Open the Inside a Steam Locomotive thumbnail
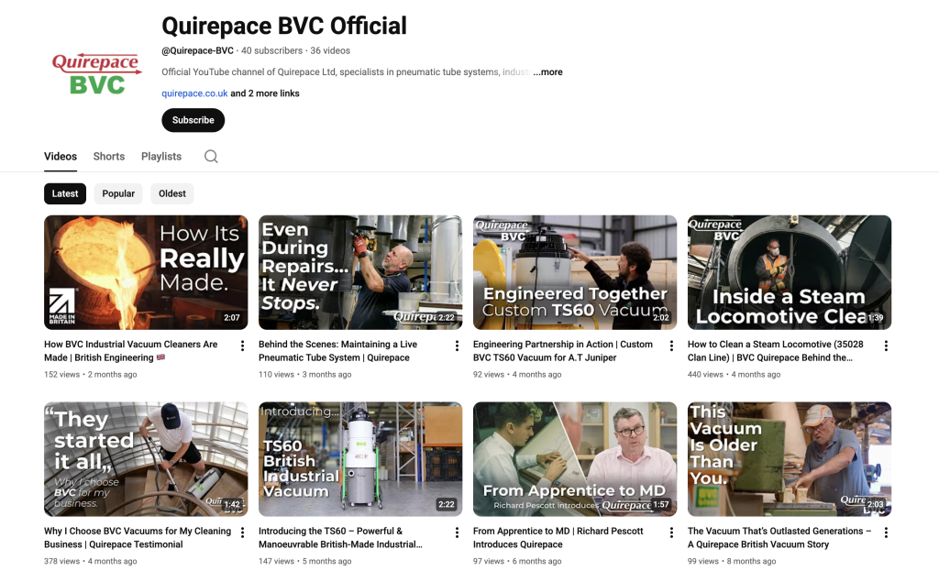This screenshot has width=939, height=582. pyautogui.click(x=789, y=272)
